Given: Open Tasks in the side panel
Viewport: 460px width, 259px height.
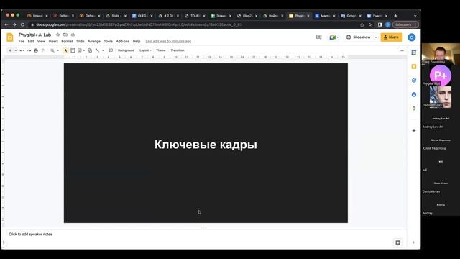Looking at the screenshot, I should [x=414, y=81].
